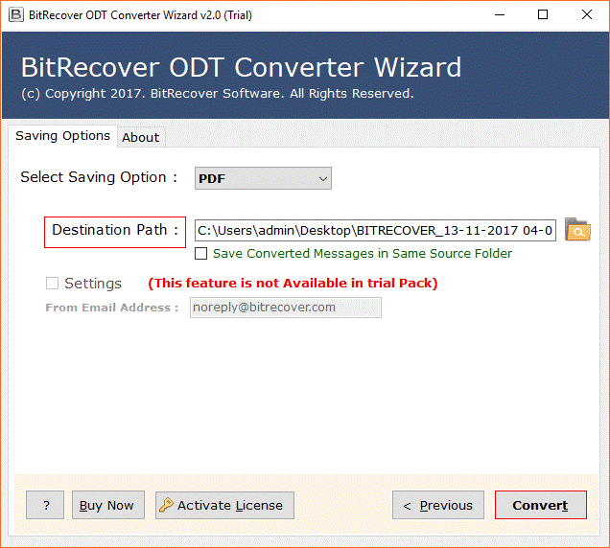Click the key icon on Activate License
This screenshot has width=610, height=548.
[x=166, y=505]
